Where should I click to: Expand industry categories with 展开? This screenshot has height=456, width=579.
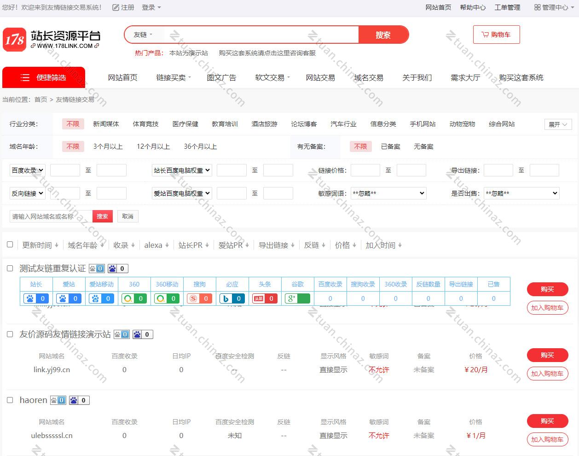coord(558,124)
